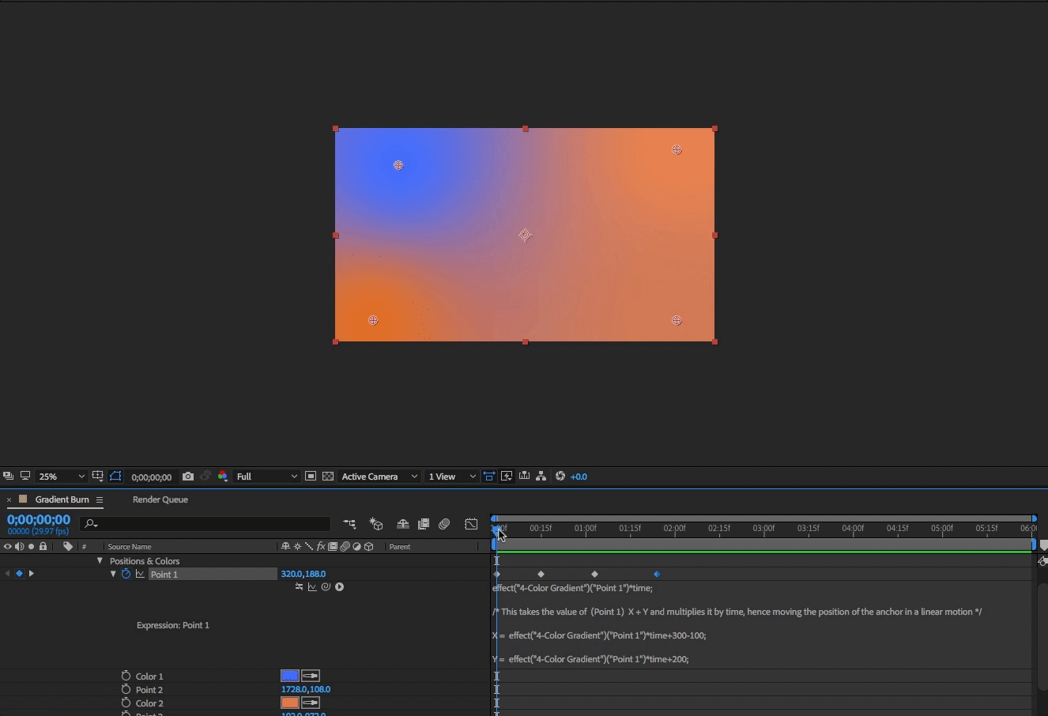Click the timeline layer search field
Viewport: 1048px width, 716px height.
(x=205, y=523)
